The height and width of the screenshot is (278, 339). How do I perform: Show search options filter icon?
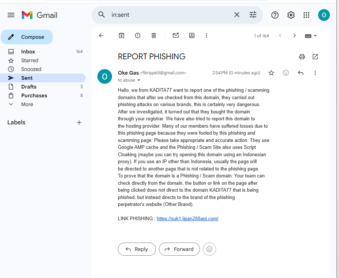click(x=253, y=15)
